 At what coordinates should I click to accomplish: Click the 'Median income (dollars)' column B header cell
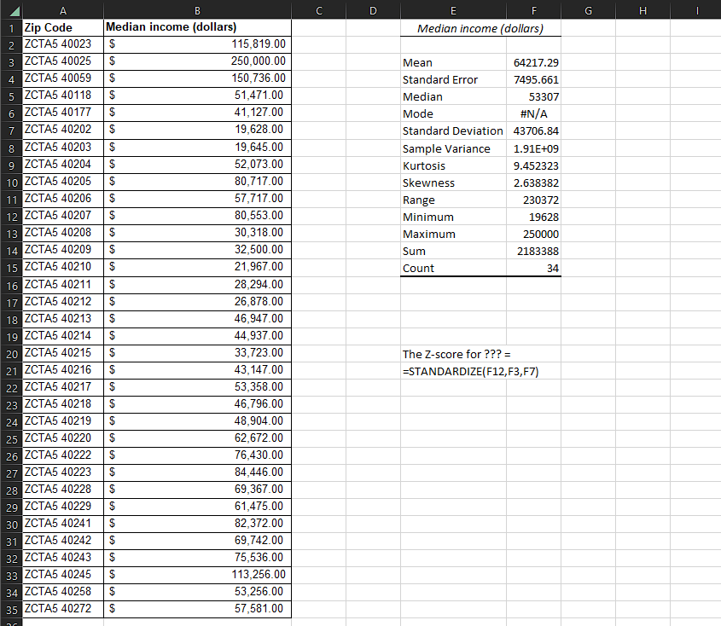pos(197,27)
